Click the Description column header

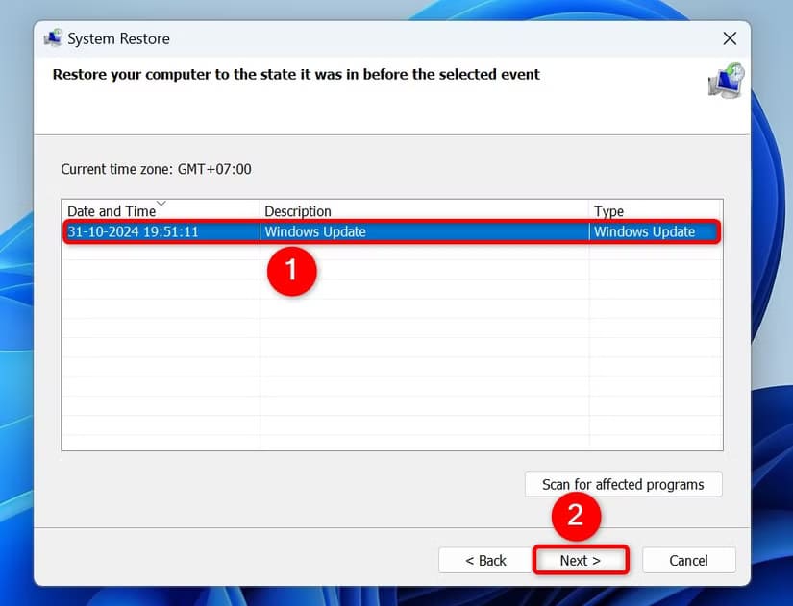click(x=424, y=210)
